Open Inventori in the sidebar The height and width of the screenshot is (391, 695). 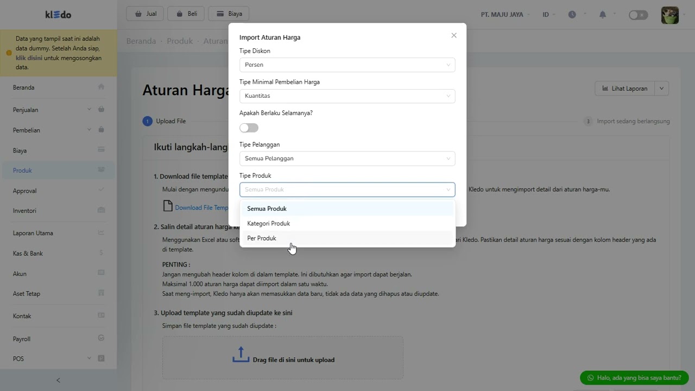pyautogui.click(x=58, y=211)
